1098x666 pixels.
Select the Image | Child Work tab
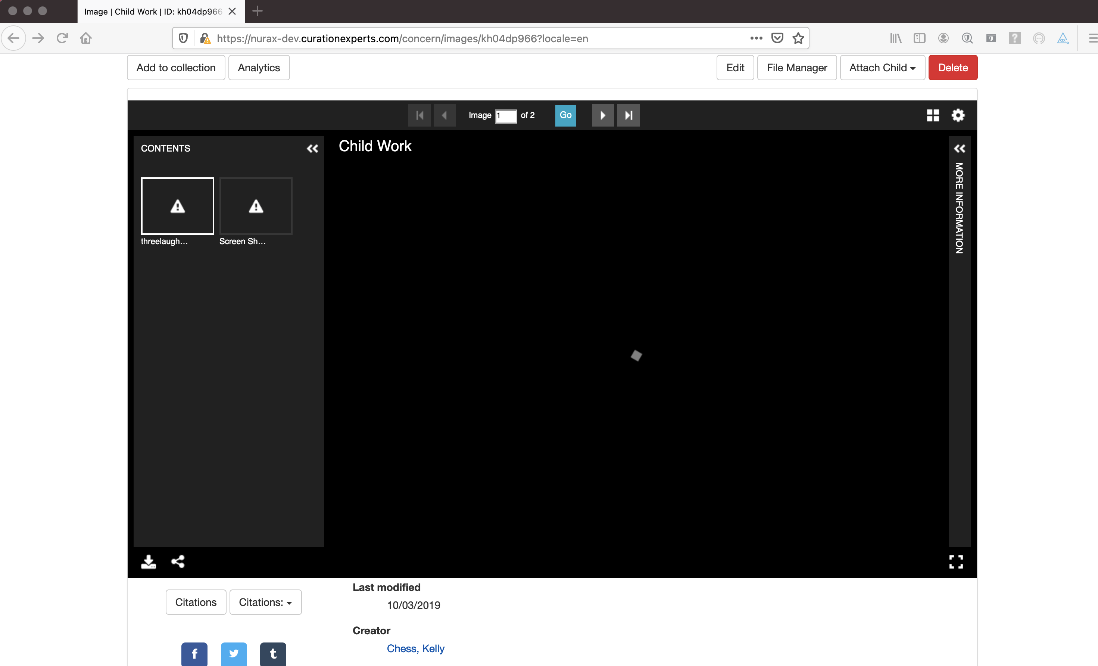point(161,12)
